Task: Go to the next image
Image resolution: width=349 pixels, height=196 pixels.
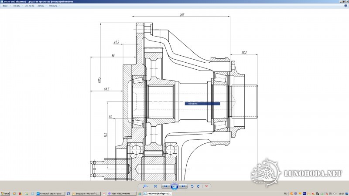Action: [183, 186]
